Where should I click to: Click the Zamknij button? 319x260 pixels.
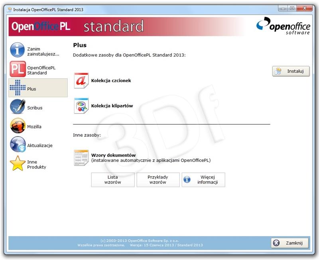click(x=290, y=243)
